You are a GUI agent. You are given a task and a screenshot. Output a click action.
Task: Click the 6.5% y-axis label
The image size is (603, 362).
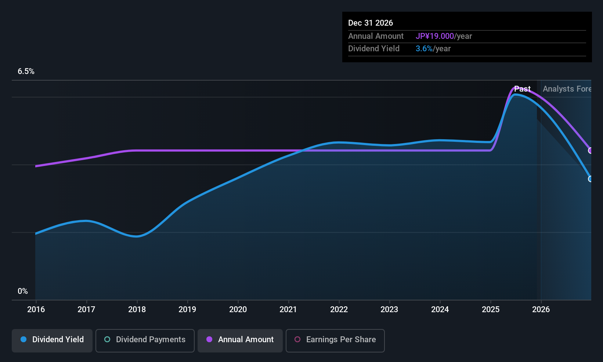tap(26, 71)
